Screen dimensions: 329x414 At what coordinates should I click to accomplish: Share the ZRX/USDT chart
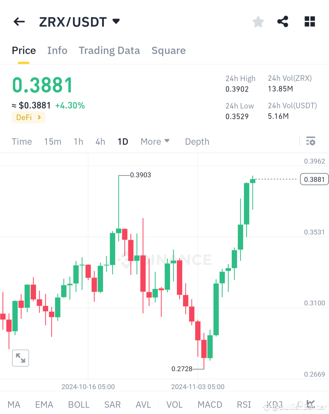tap(283, 21)
